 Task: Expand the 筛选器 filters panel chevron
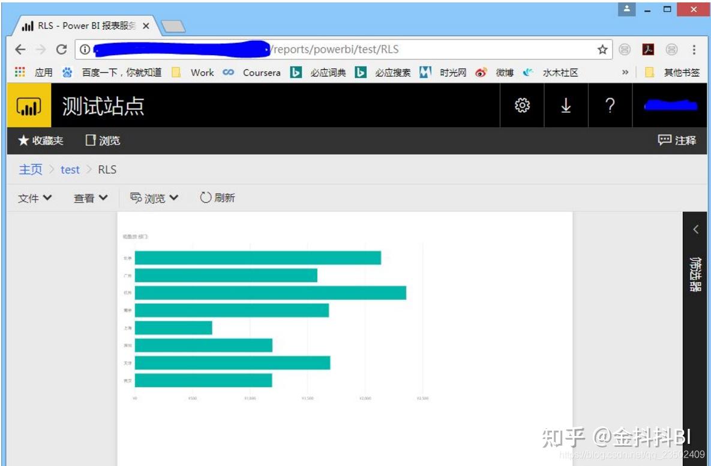696,229
